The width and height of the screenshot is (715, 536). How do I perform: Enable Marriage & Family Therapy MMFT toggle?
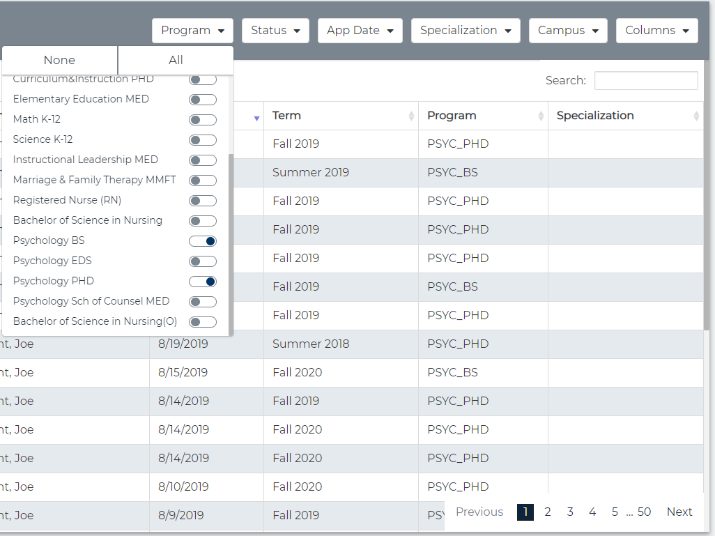203,181
